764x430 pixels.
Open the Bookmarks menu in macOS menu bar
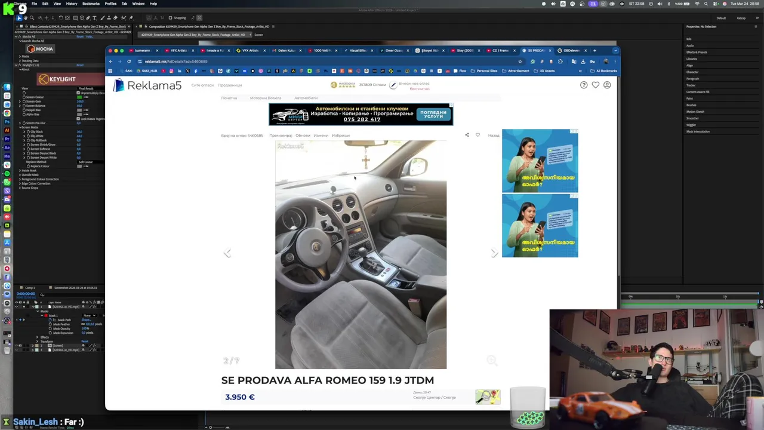[x=91, y=4]
